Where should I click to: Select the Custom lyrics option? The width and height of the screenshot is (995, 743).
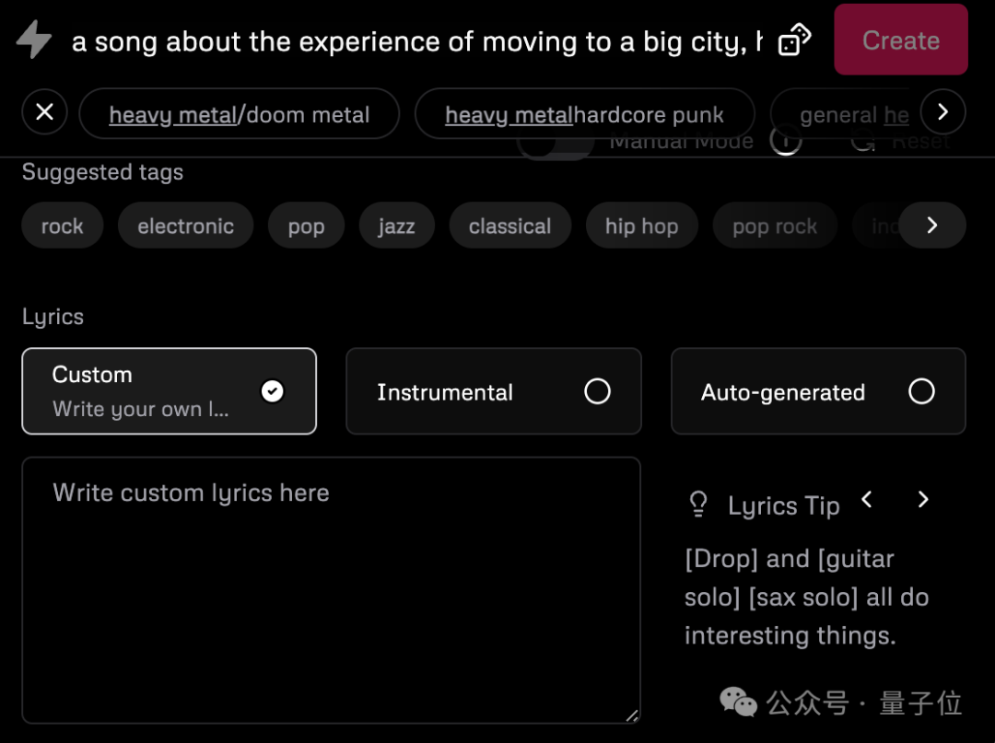click(169, 391)
